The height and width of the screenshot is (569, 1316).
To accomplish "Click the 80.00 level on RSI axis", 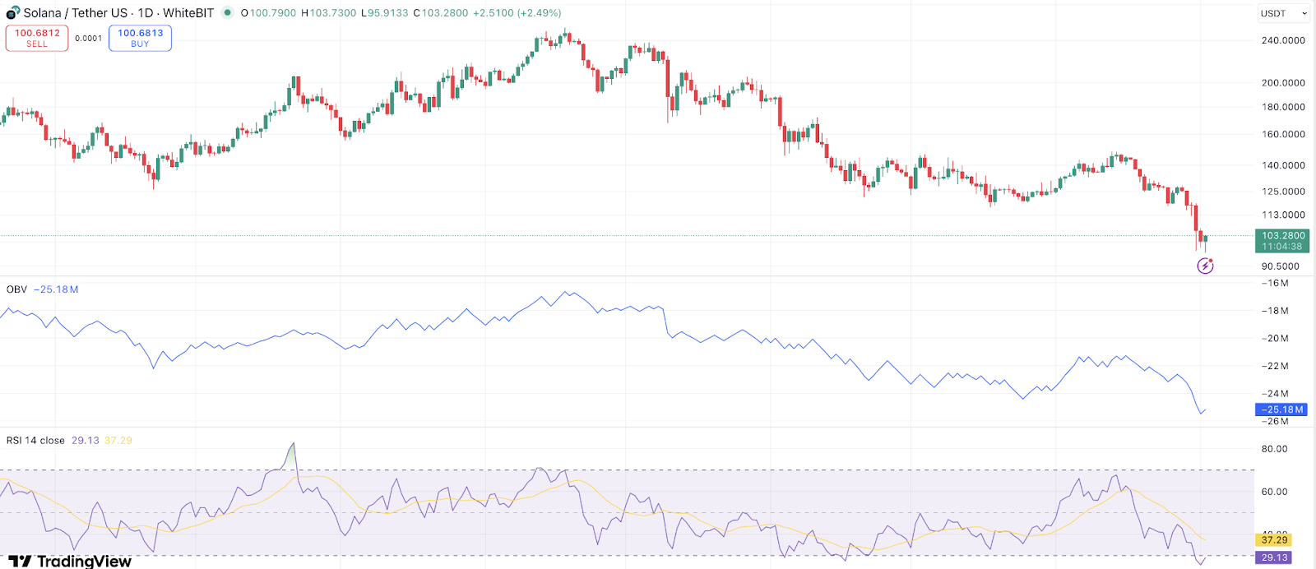I will tap(1274, 449).
